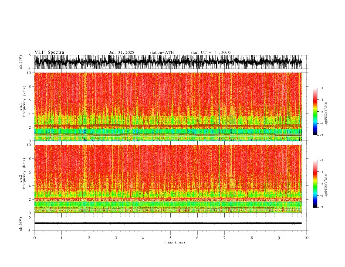Click the 'station=ATH' header text
Screen dimensions: 345x267
coord(162,52)
